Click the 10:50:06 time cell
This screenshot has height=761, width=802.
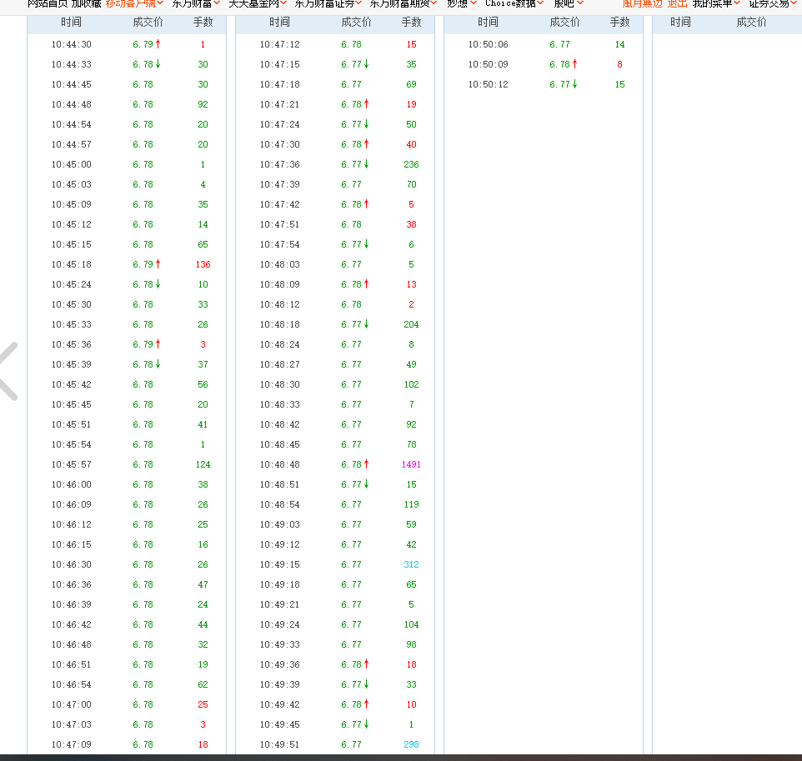(489, 44)
